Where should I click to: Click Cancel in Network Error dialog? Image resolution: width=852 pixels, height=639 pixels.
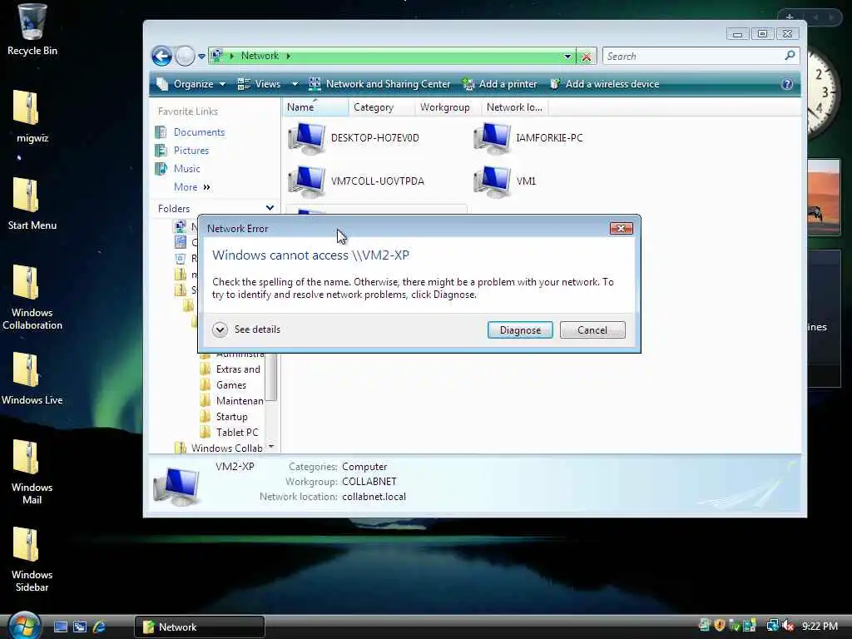click(592, 329)
